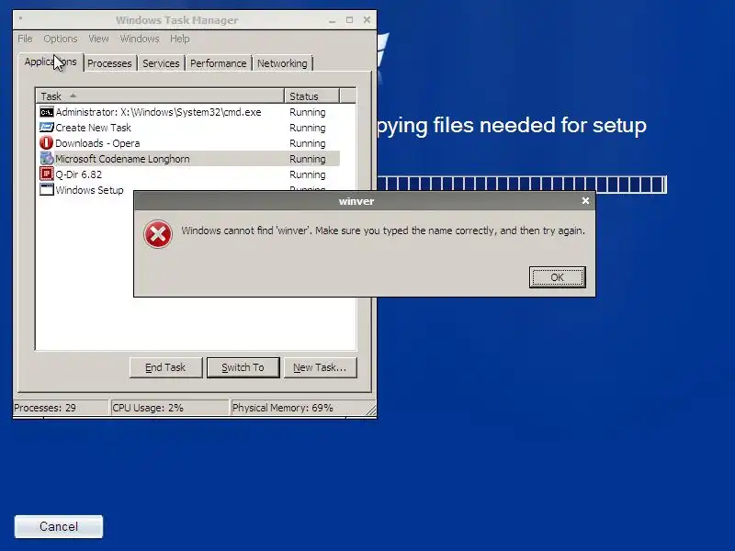Image resolution: width=735 pixels, height=551 pixels.
Task: Select the Create New Task row
Action: 189,128
